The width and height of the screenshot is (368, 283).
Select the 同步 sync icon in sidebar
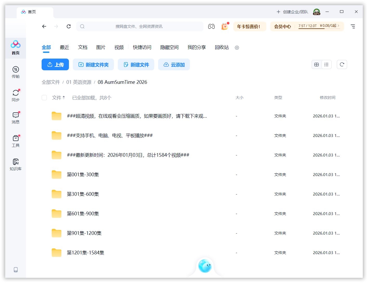pos(16,95)
